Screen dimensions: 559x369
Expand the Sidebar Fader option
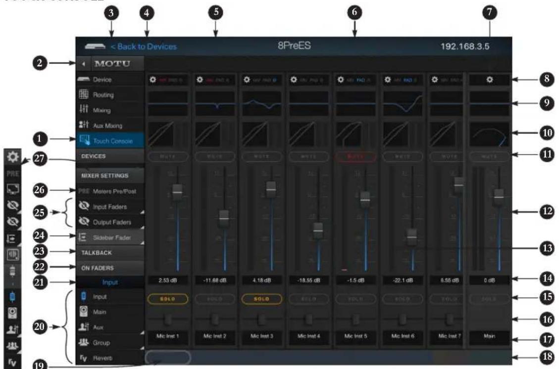[x=110, y=237]
